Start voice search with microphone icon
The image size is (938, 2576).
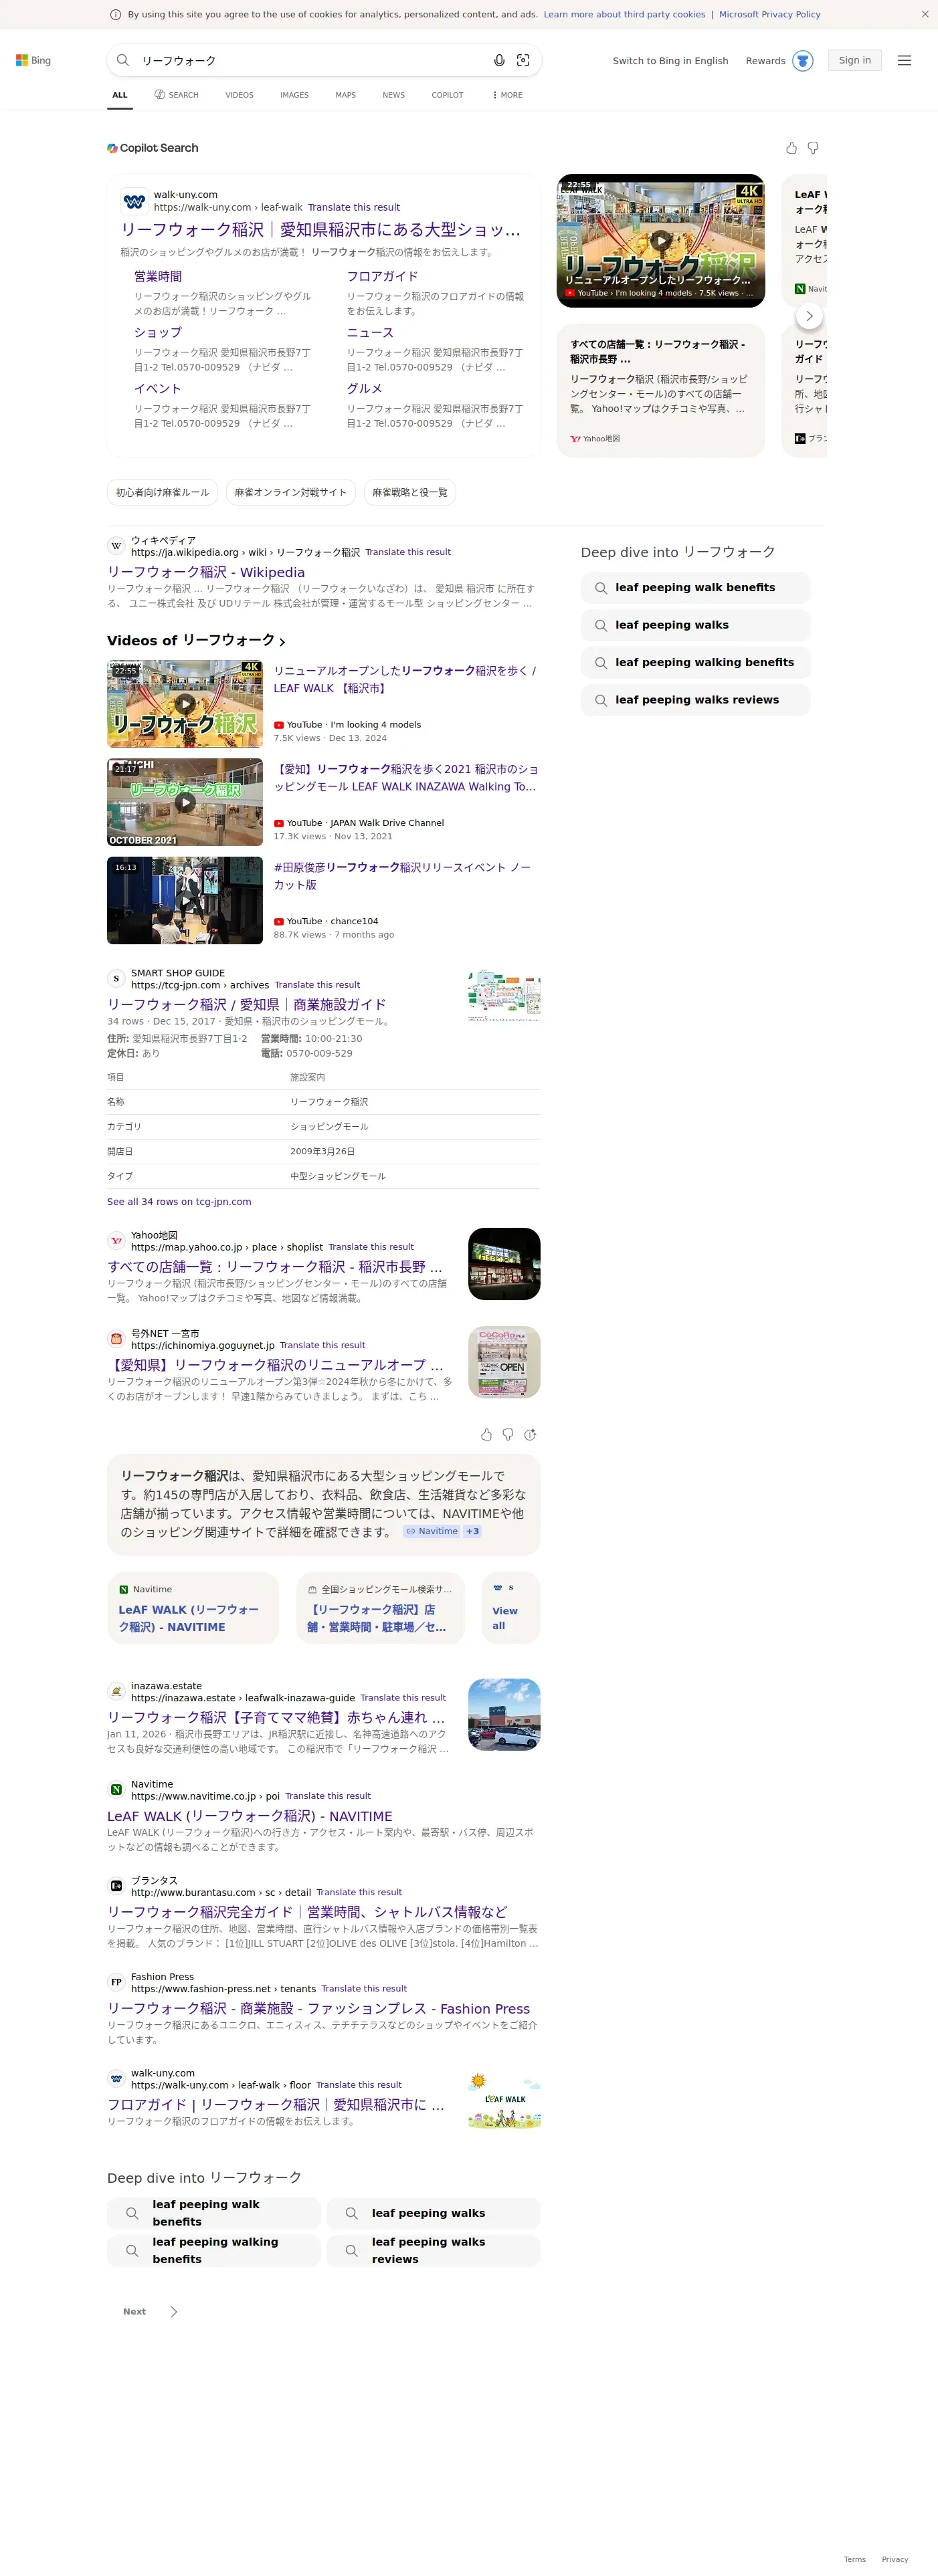point(499,60)
